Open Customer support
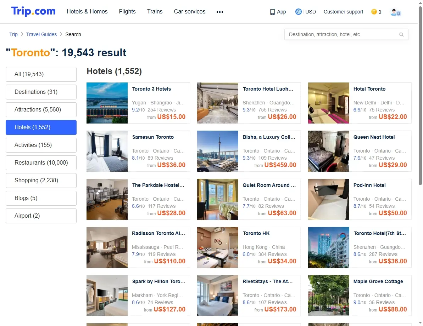423x326 pixels. 344,12
